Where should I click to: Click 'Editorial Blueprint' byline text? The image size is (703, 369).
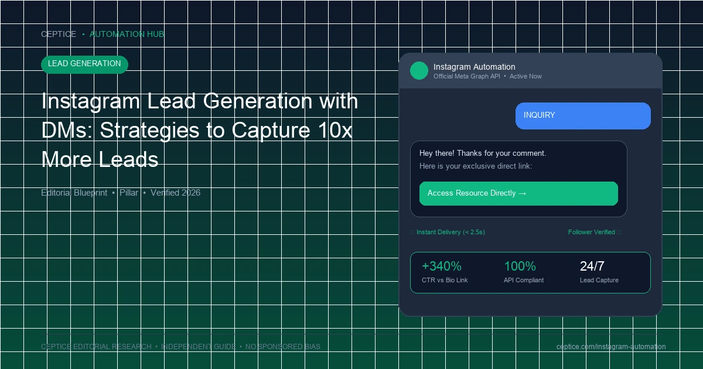coord(74,193)
